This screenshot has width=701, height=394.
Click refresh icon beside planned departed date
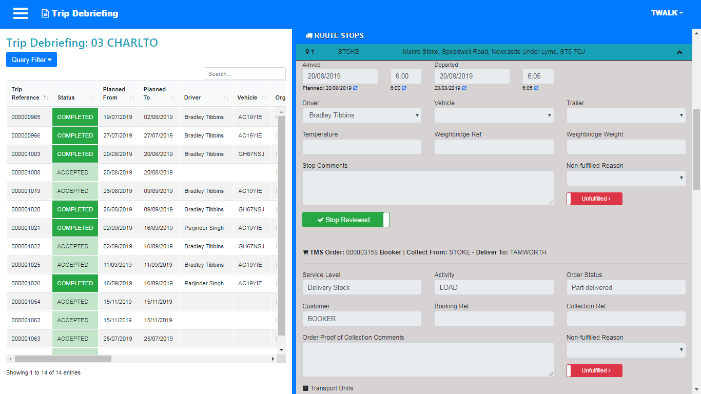[x=463, y=88]
